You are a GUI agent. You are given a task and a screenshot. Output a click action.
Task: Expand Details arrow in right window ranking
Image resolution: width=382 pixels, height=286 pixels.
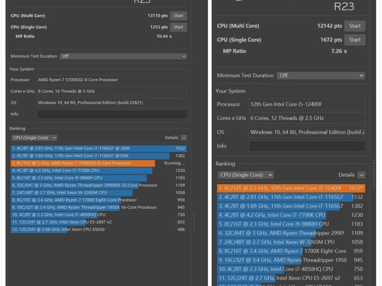361,175
